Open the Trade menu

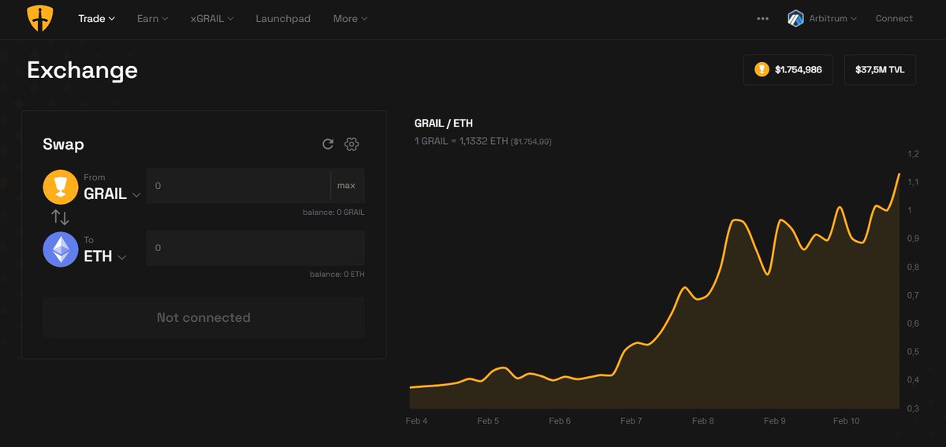97,18
